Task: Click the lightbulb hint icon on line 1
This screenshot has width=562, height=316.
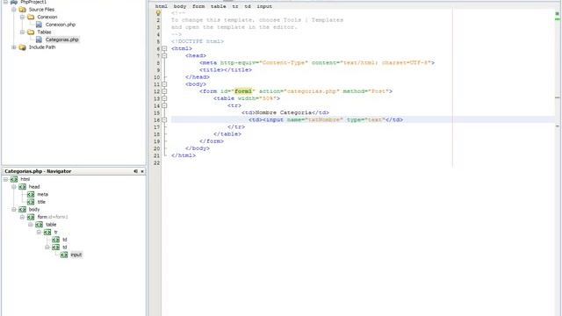Action: pos(158,13)
